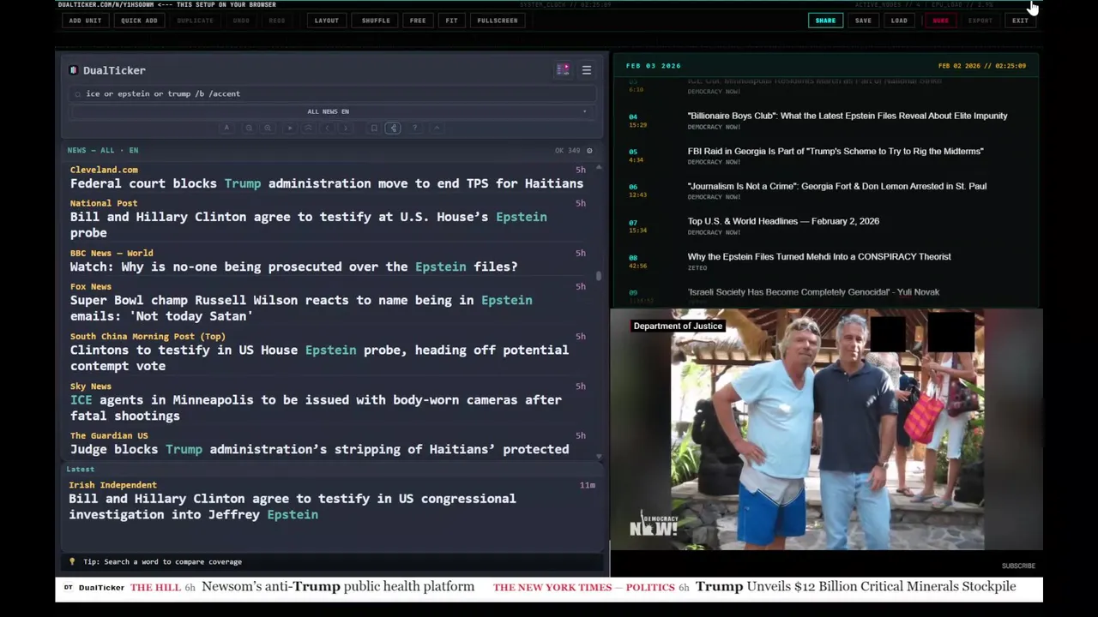Click the Democracy Now video player

[x=827, y=429]
